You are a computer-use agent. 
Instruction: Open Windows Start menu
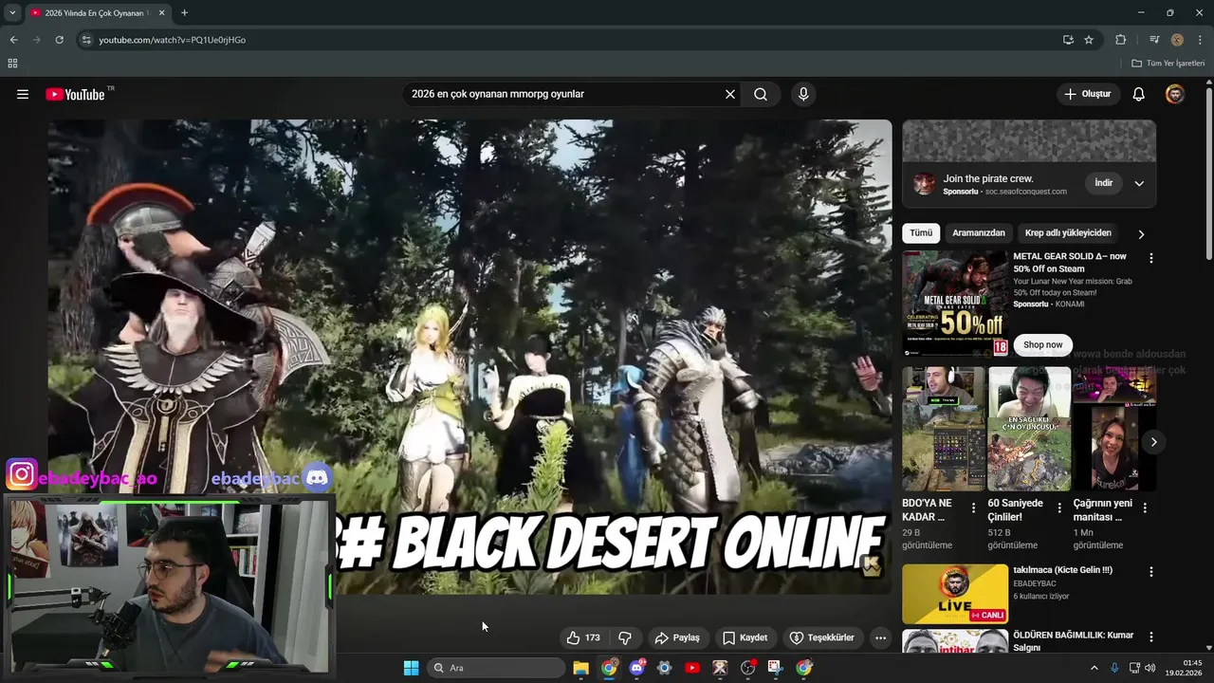pyautogui.click(x=411, y=668)
